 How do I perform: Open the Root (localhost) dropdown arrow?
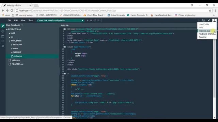tap(22, 25)
